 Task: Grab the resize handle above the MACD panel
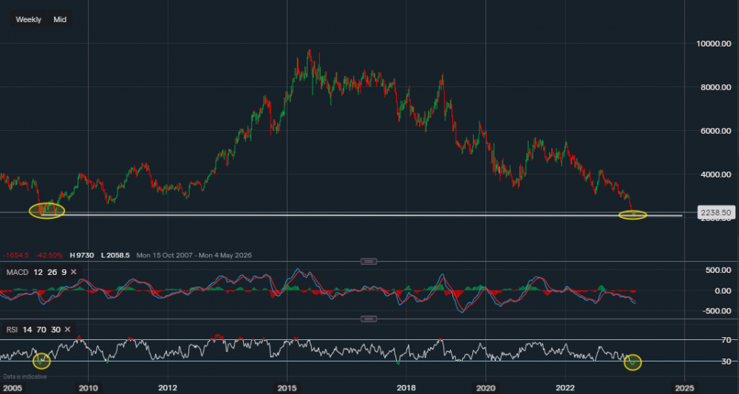(x=369, y=261)
